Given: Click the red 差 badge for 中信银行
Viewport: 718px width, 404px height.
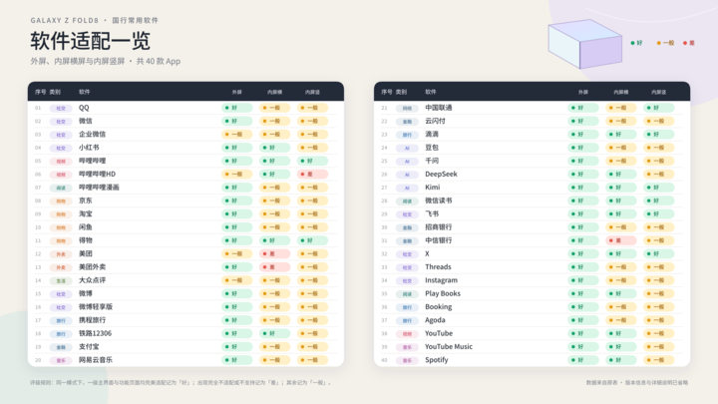Looking at the screenshot, I should [x=621, y=240].
